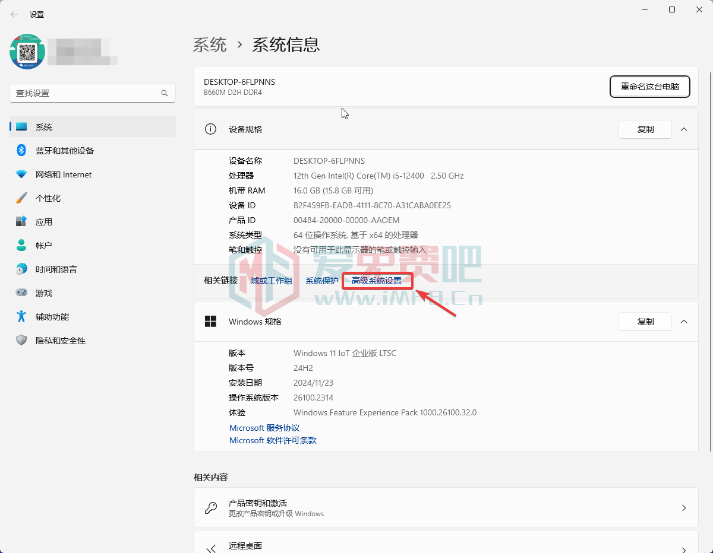Viewport: 713px width, 553px height.
Task: Click the 设备规格 info icon
Action: coord(210,129)
